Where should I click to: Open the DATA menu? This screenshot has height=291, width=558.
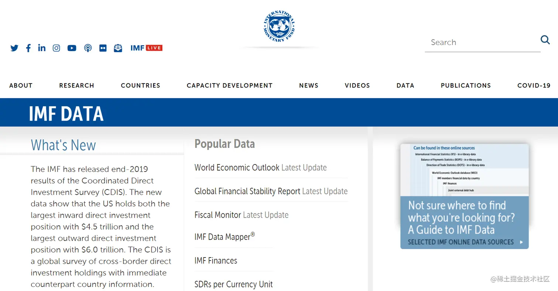405,85
